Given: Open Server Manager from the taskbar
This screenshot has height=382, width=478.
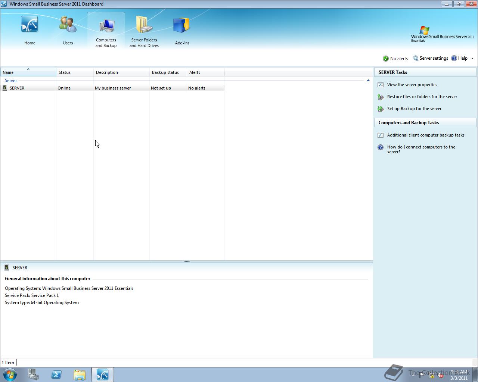Looking at the screenshot, I should point(34,375).
